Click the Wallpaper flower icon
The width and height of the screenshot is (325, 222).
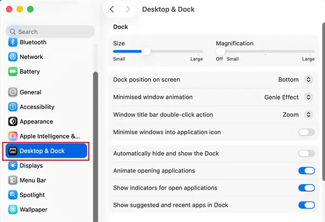click(12, 210)
